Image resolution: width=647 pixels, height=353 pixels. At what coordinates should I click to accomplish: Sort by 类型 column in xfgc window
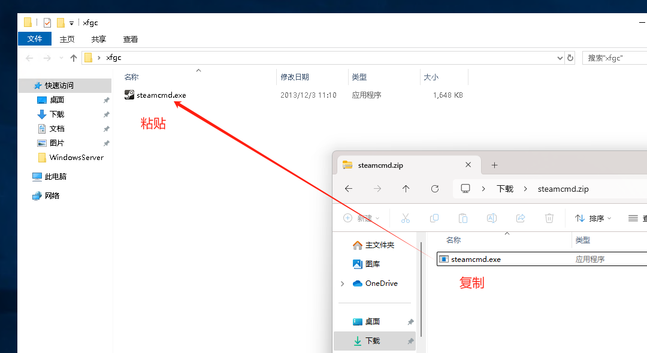tap(359, 77)
